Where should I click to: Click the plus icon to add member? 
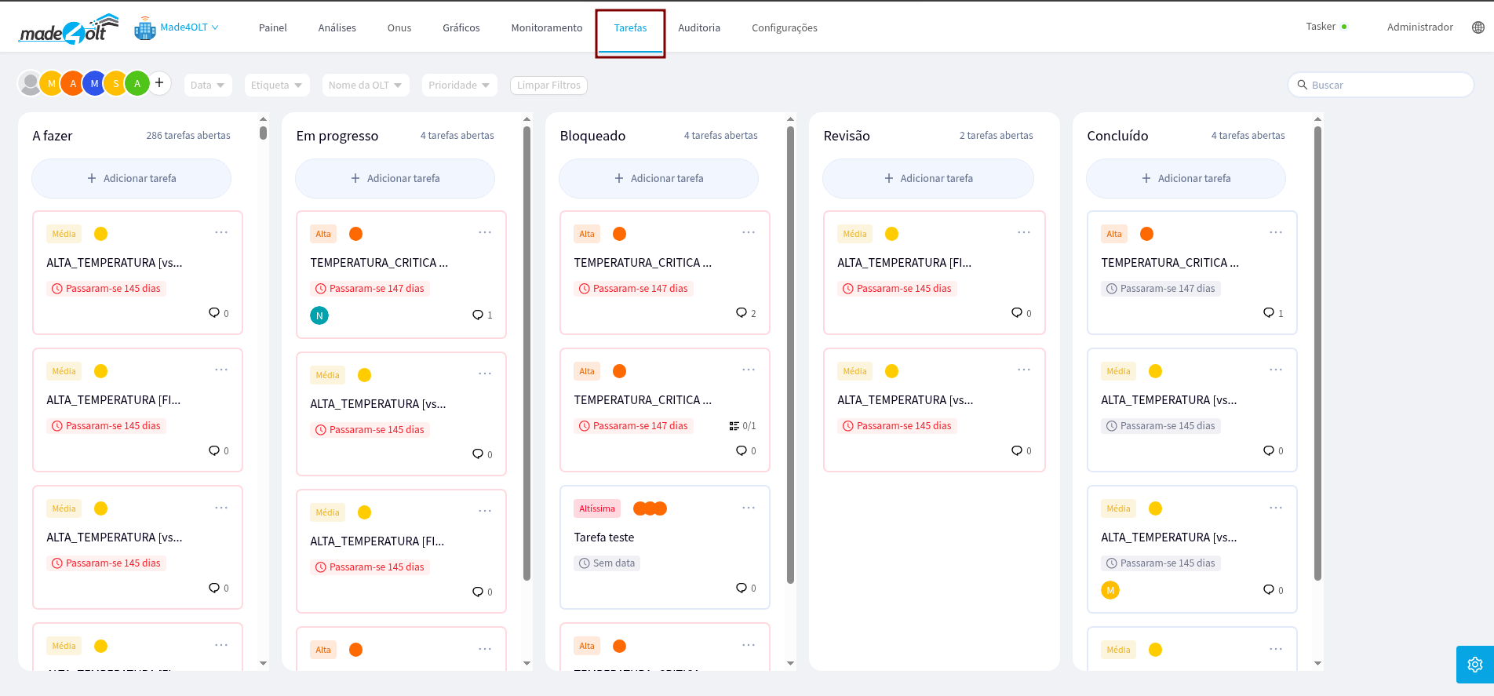(159, 82)
